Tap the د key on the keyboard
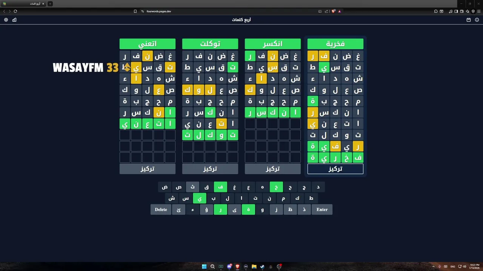Screen dimensions: 483x271 (318, 187)
